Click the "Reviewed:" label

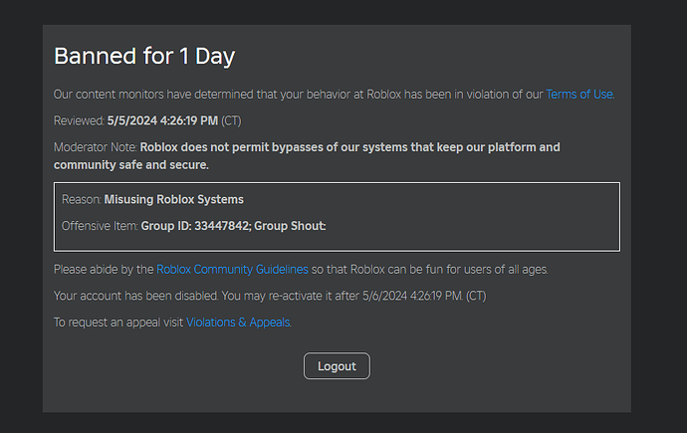point(80,120)
